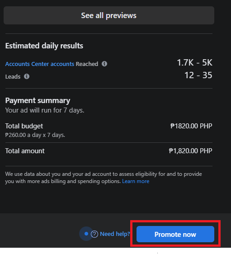
Task: Click the ₱1820.00 PHP total budget value
Action: (191, 126)
